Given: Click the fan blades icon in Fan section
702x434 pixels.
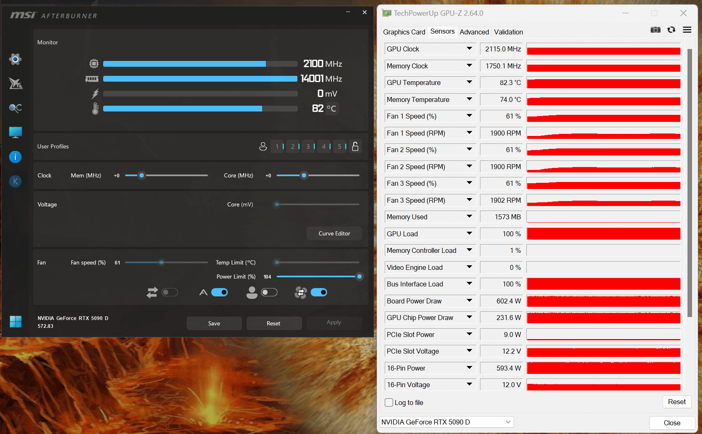Looking at the screenshot, I should (x=301, y=293).
